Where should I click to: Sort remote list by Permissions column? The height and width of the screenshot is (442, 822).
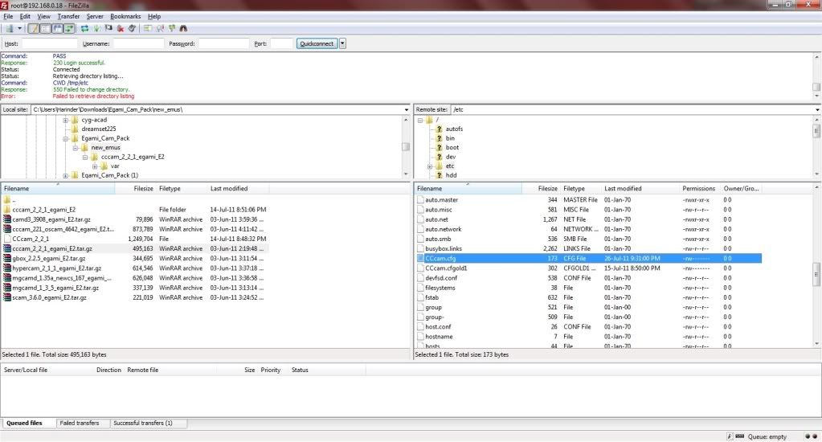pos(699,189)
